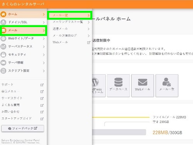Select メール一覧 in the submenu

[69, 15]
